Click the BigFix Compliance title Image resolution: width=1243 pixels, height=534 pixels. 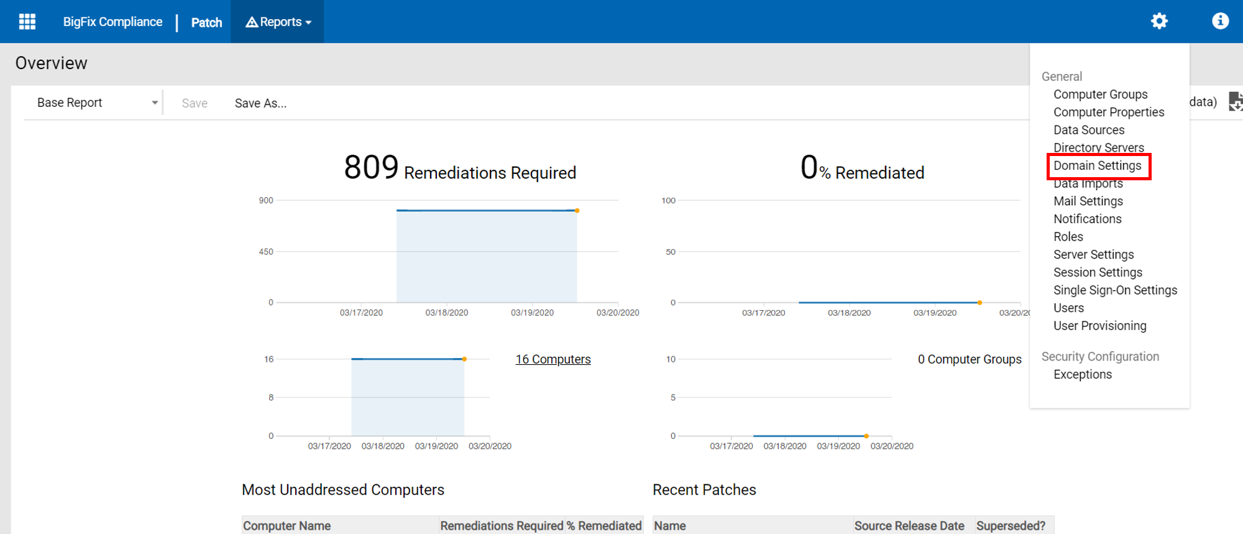coord(112,22)
